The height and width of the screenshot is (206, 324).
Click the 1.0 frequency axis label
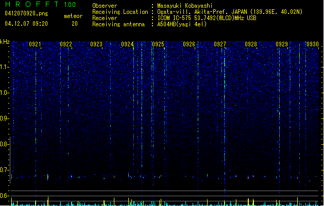(4, 93)
